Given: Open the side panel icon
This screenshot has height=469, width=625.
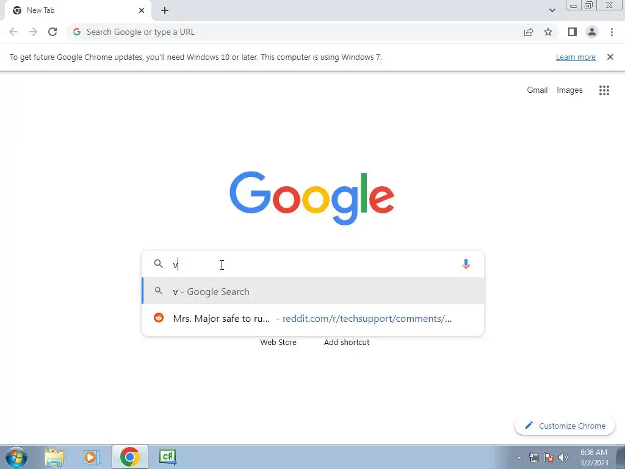Looking at the screenshot, I should click(573, 32).
